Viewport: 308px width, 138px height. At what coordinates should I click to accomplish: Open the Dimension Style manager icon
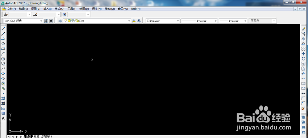tap(35, 14)
